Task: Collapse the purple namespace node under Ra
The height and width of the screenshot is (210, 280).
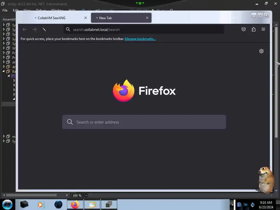Action: pyautogui.click(x=8, y=76)
